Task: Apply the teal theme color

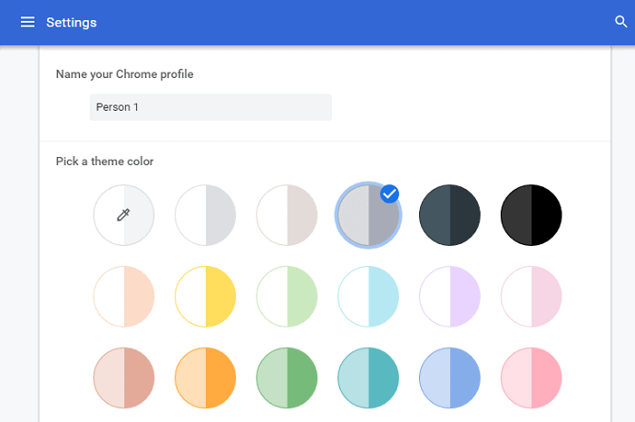Action: click(368, 378)
